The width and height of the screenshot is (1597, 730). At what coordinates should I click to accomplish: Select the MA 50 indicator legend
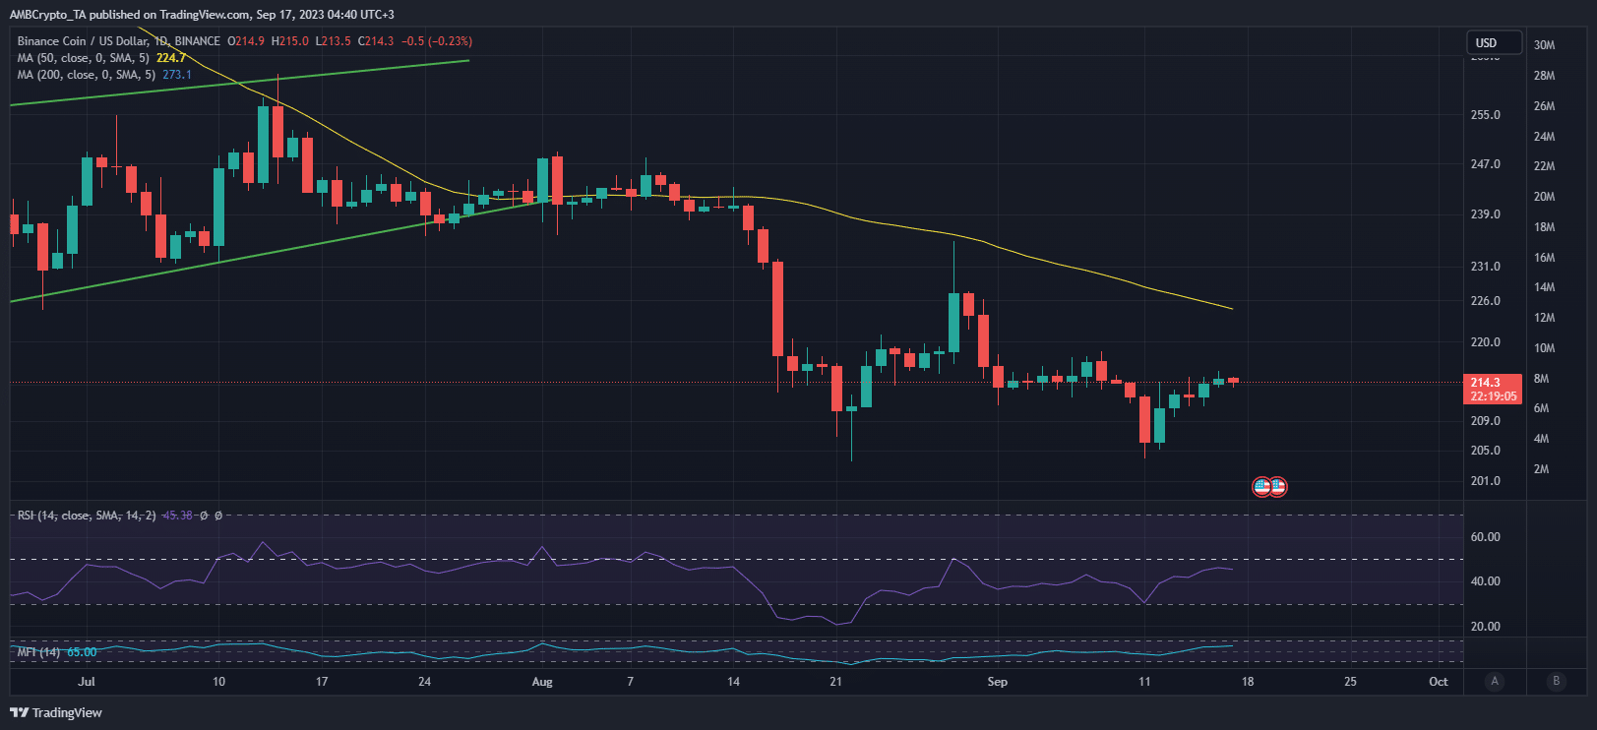[x=85, y=58]
